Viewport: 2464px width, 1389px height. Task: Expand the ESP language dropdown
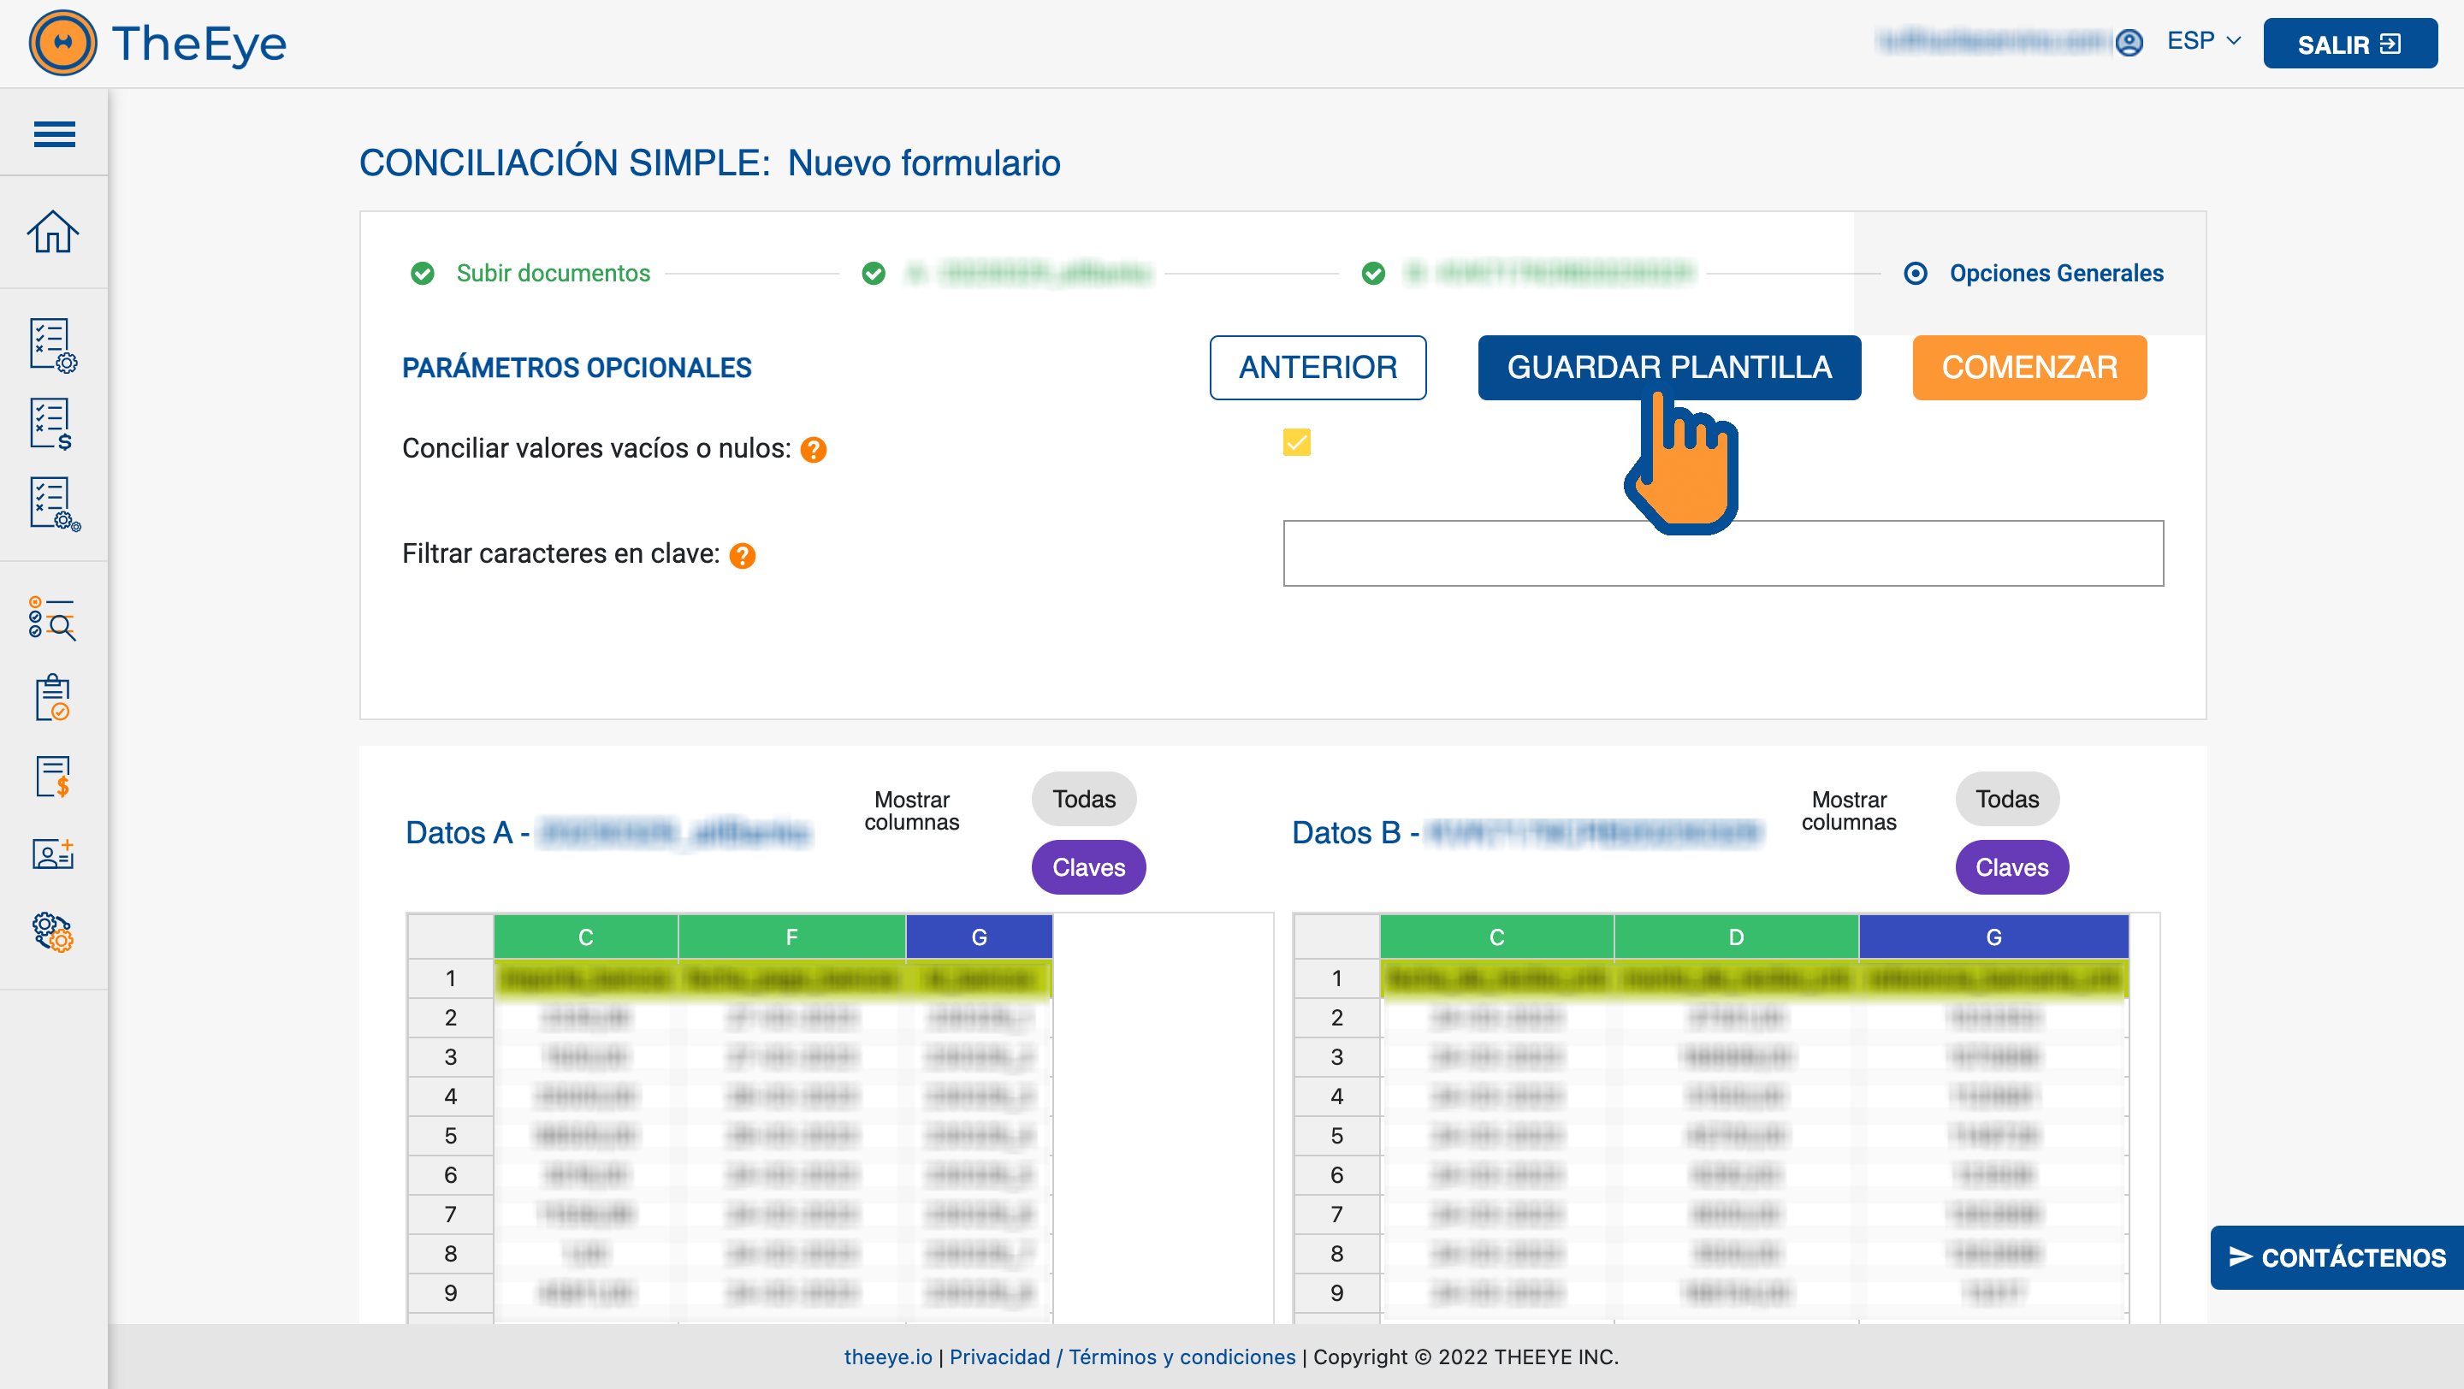pos(2203,41)
